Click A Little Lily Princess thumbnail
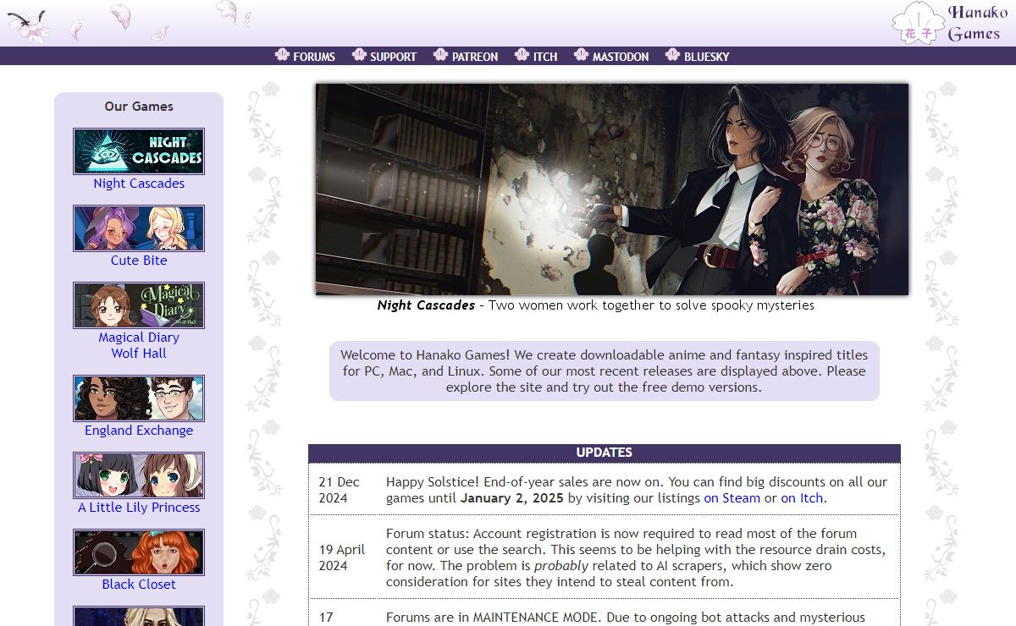This screenshot has width=1016, height=626. 139,475
